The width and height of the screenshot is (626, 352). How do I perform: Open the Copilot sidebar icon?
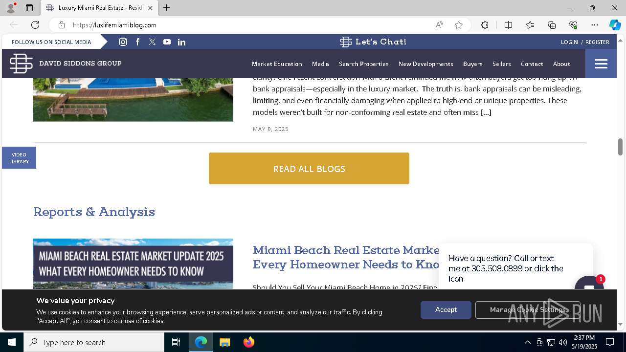pos(615,25)
